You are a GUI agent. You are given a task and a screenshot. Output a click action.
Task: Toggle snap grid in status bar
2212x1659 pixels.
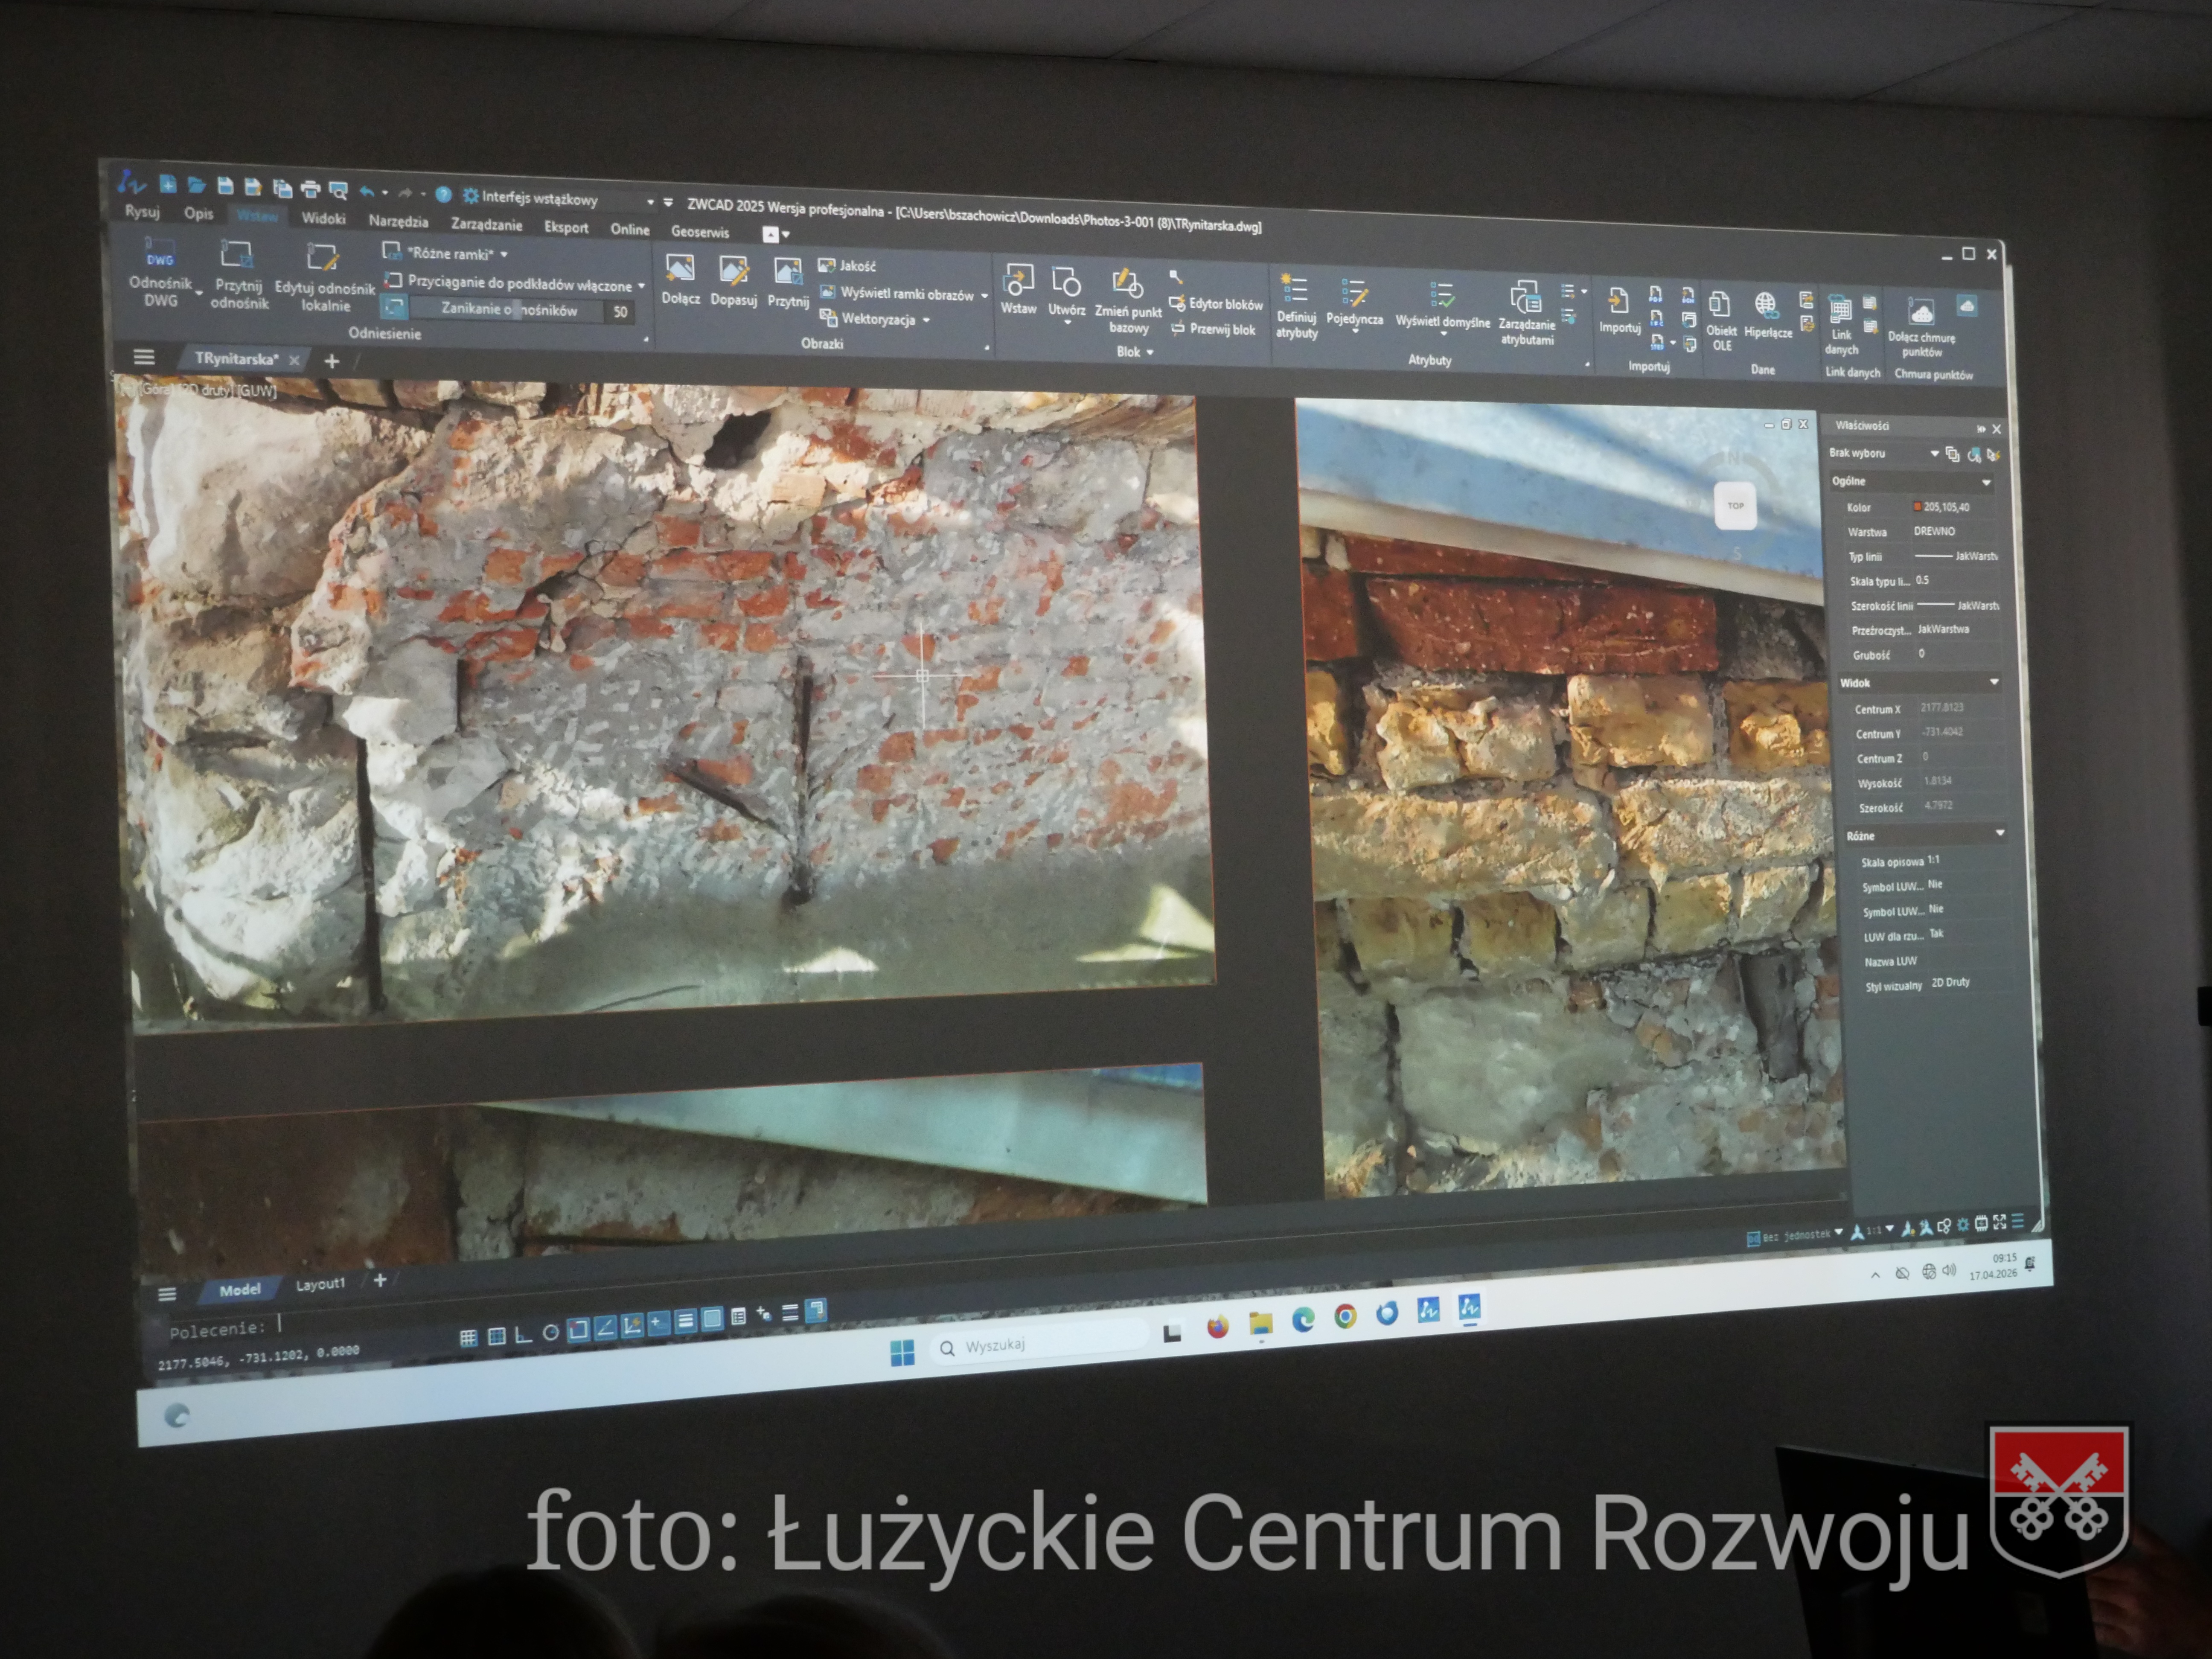[x=468, y=1338]
